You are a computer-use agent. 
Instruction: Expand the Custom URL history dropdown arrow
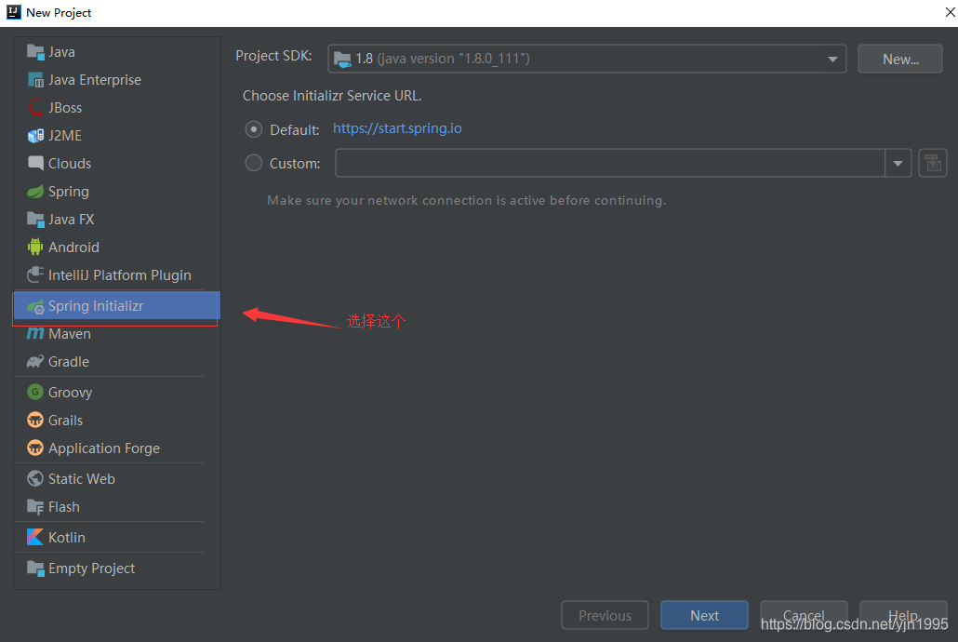898,163
